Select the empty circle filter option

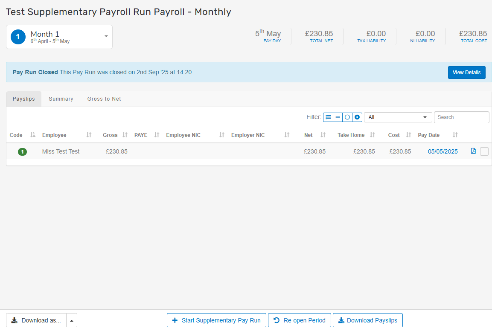pos(347,117)
